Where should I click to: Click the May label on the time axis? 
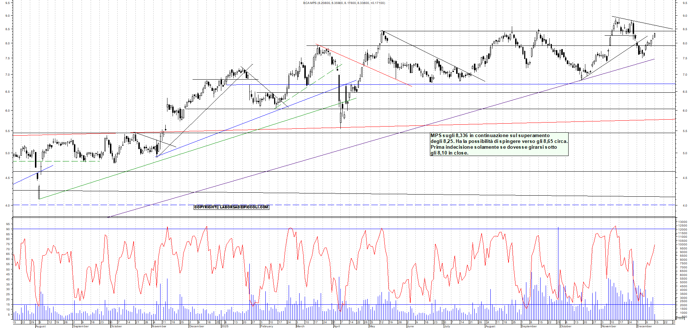pos(372,326)
